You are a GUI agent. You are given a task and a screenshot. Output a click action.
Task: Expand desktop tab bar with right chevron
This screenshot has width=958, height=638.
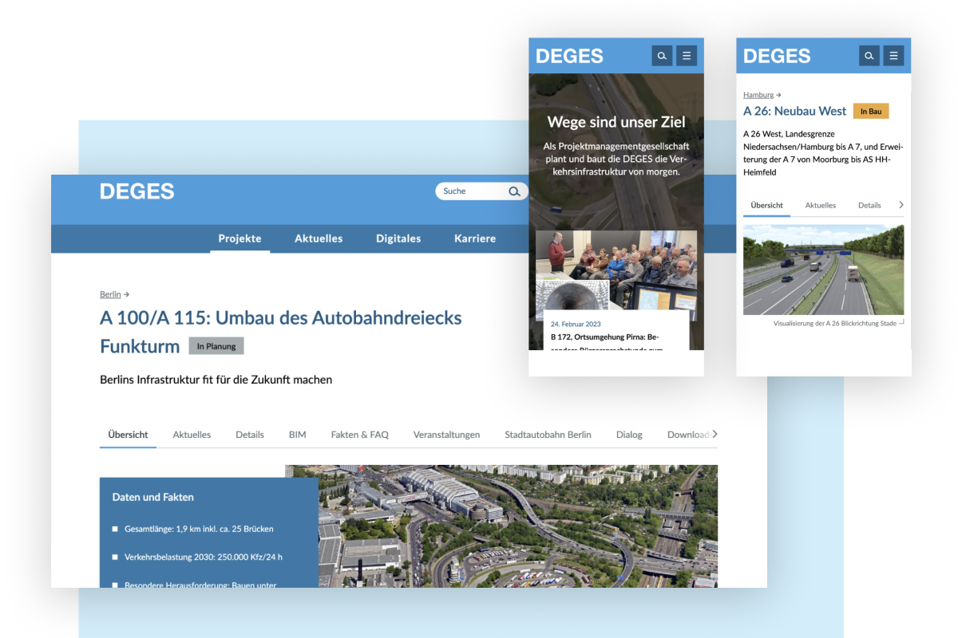(715, 435)
